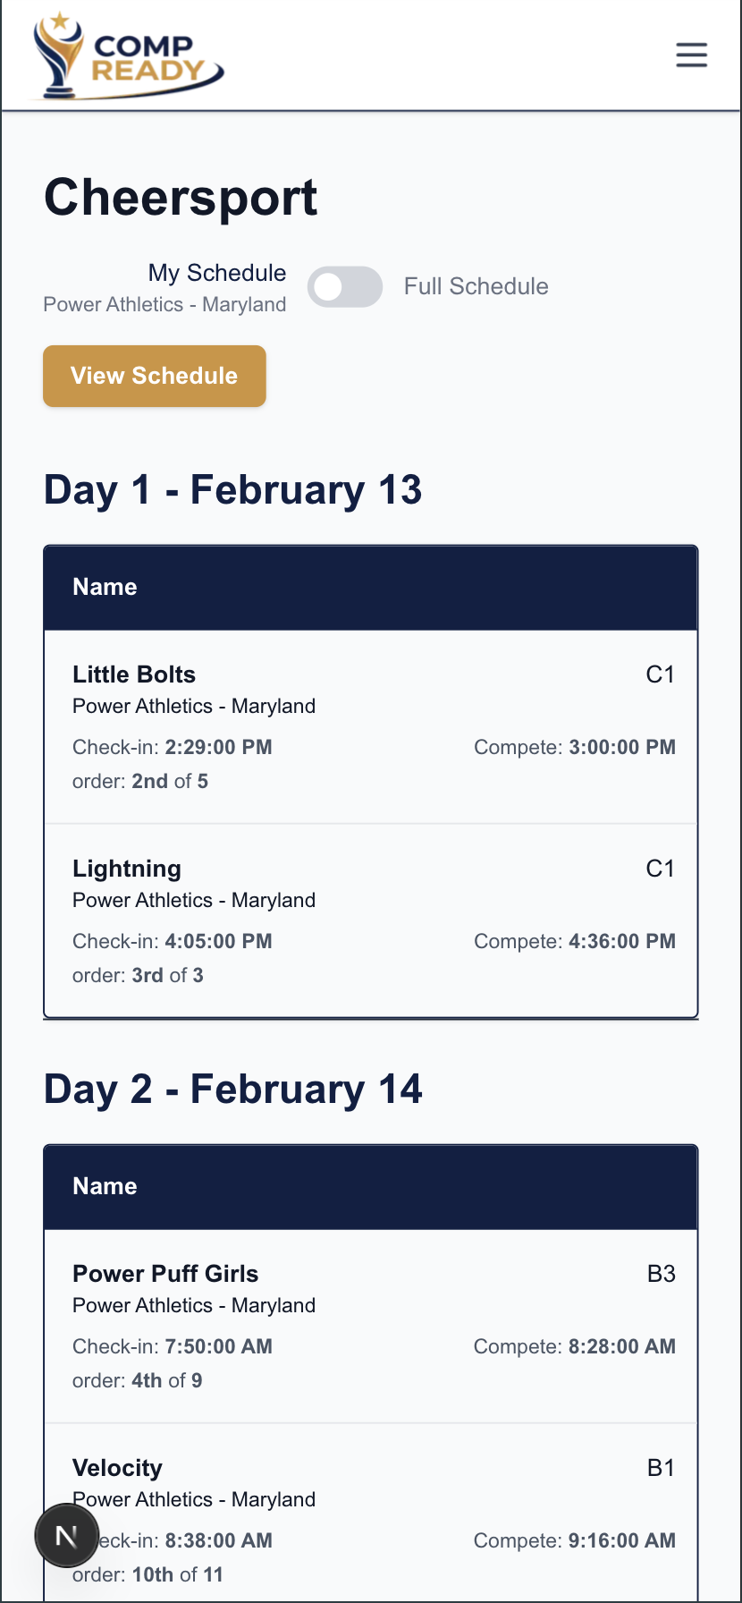The width and height of the screenshot is (742, 1603).
Task: Click Lightning check-in time 4:05:00 PM
Action: coord(218,941)
